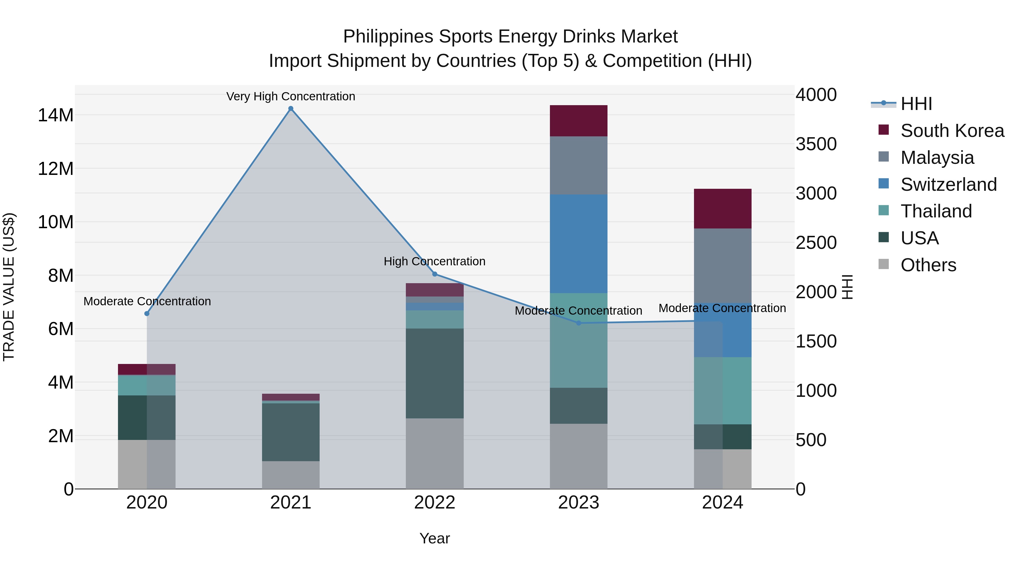Screen dimensions: 1021x574
Task: Click the 2022 Others bar segment
Action: pos(435,454)
